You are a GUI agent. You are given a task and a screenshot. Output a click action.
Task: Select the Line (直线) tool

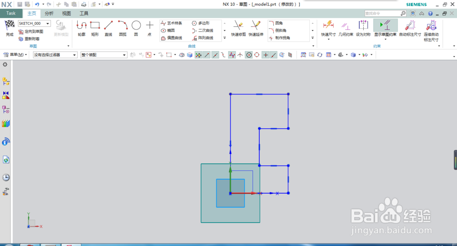pos(108,29)
